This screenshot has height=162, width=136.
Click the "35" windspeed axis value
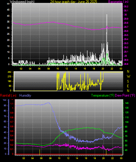coord(8,22)
